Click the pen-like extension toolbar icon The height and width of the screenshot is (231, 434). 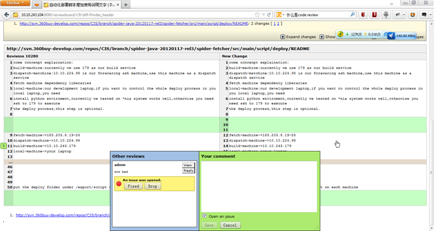point(398,15)
